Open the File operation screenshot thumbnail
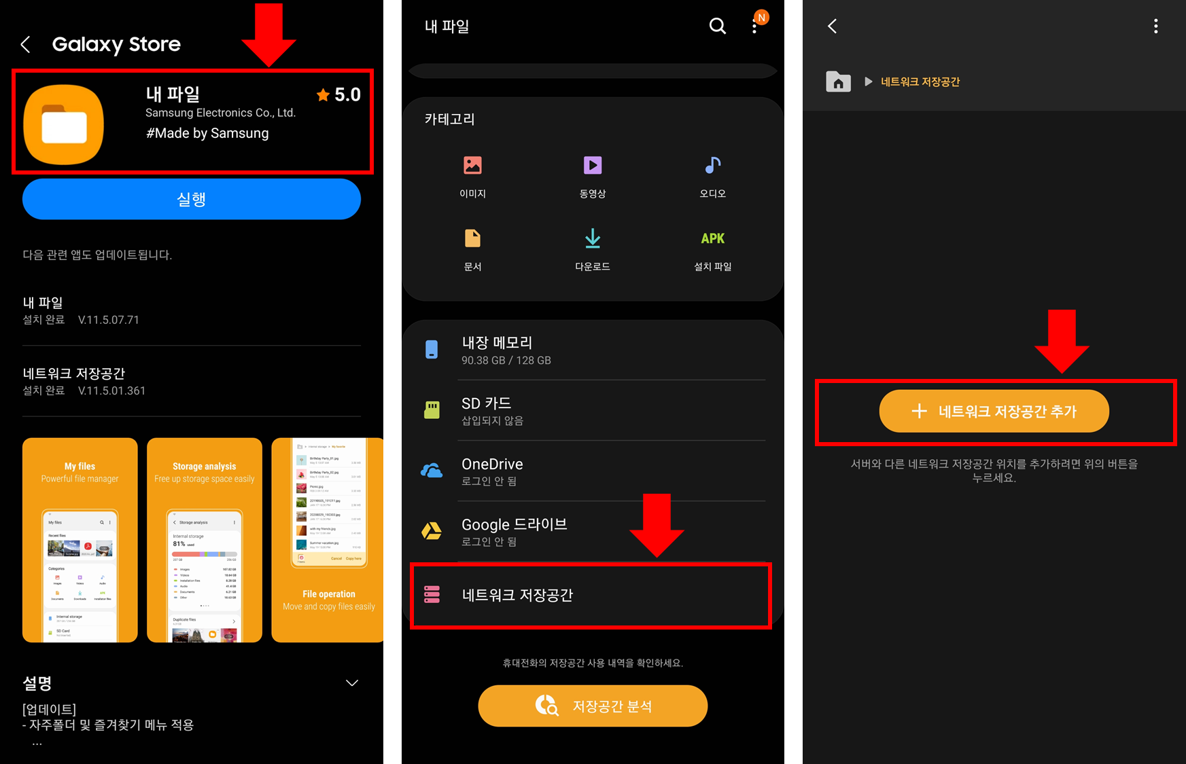 (x=328, y=540)
